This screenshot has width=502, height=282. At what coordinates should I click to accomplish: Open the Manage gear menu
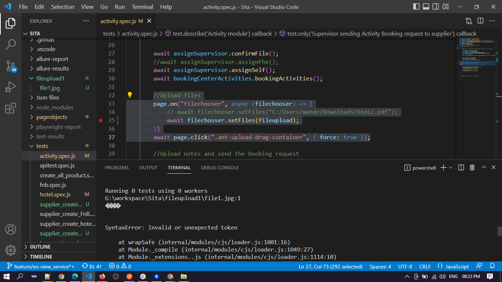coord(11,250)
